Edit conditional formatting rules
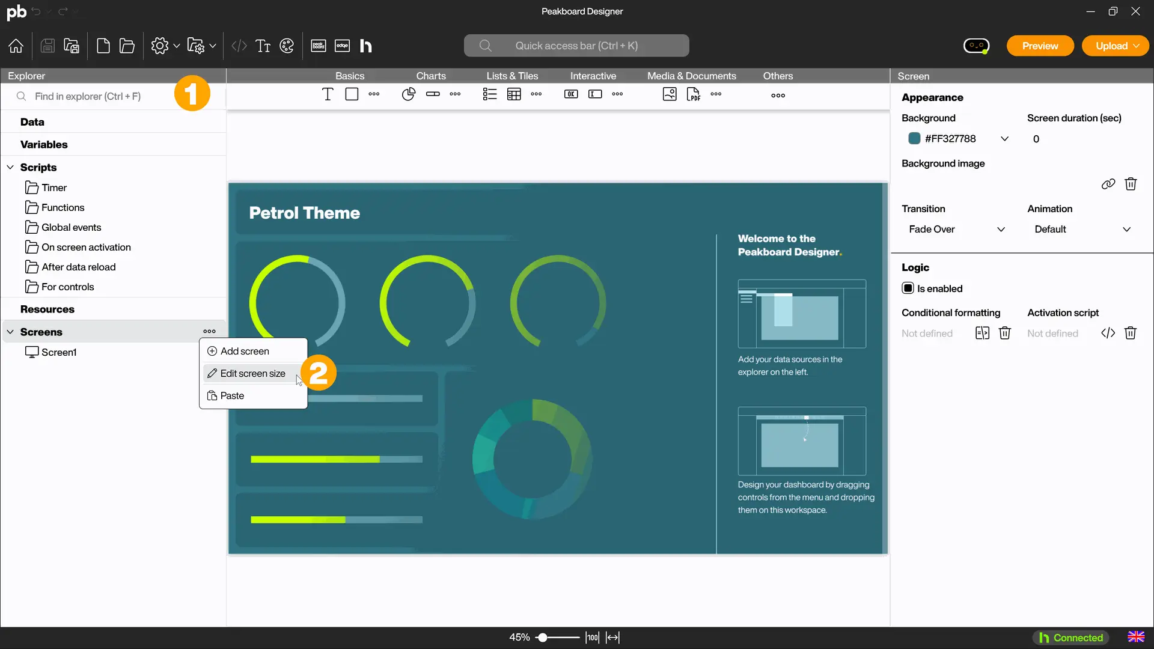Image resolution: width=1154 pixels, height=649 pixels. point(982,333)
